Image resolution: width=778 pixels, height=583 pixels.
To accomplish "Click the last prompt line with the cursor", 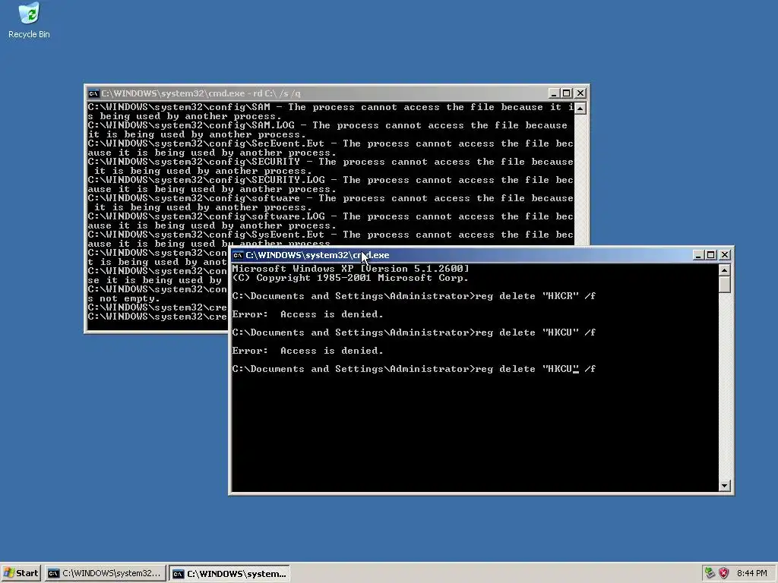I will click(414, 369).
